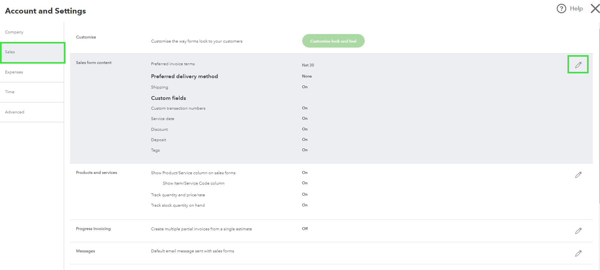Click pencil icon for Products and services
Image resolution: width=600 pixels, height=270 pixels.
(x=578, y=175)
